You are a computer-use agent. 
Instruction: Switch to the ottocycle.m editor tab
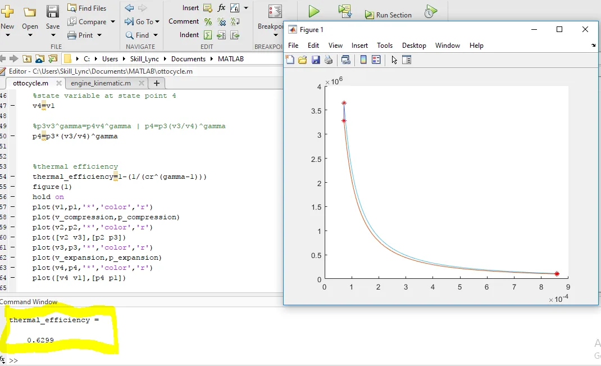click(x=31, y=83)
